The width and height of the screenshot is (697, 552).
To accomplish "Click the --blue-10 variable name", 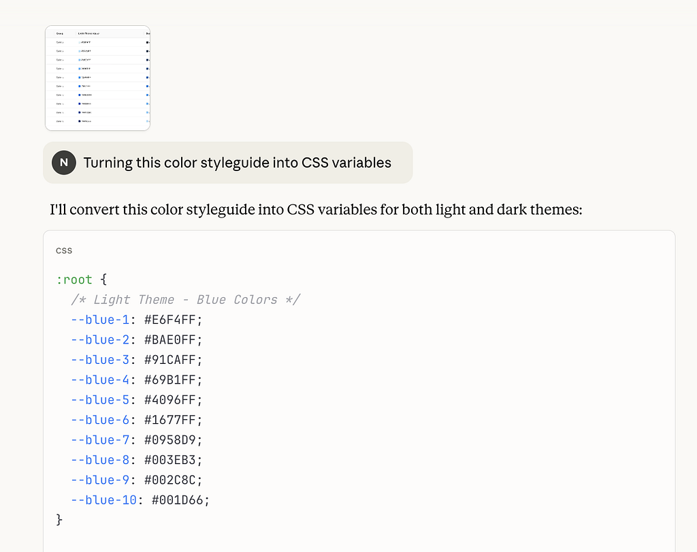I will [103, 500].
